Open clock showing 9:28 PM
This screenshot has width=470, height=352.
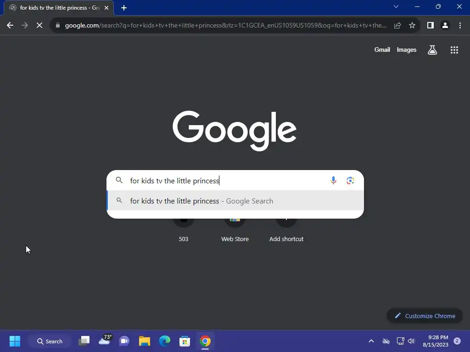pyautogui.click(x=436, y=341)
